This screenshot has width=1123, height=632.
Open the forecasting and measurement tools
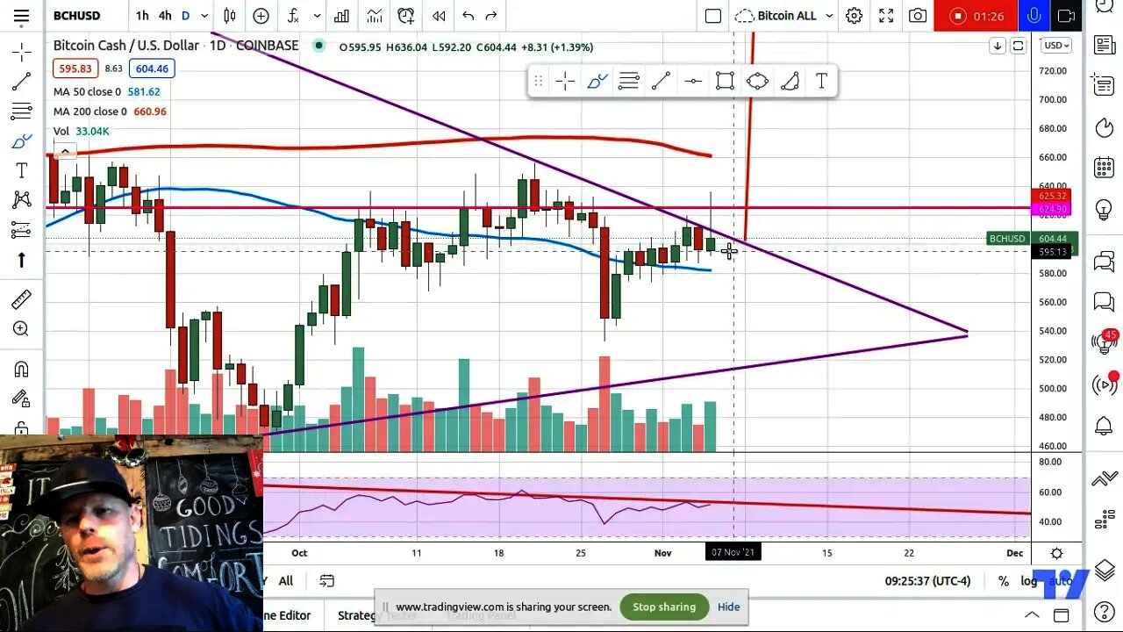pos(21,230)
